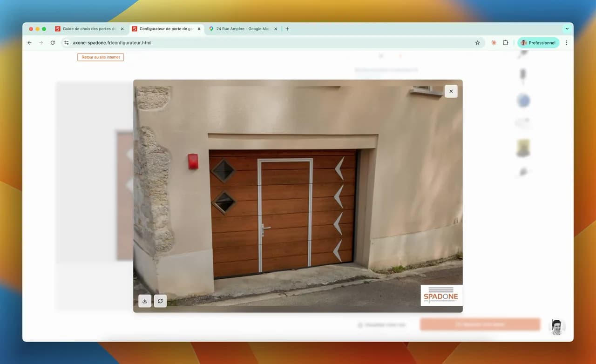596x364 pixels.
Task: Close the Configurateur de porte tab
Action: point(199,29)
